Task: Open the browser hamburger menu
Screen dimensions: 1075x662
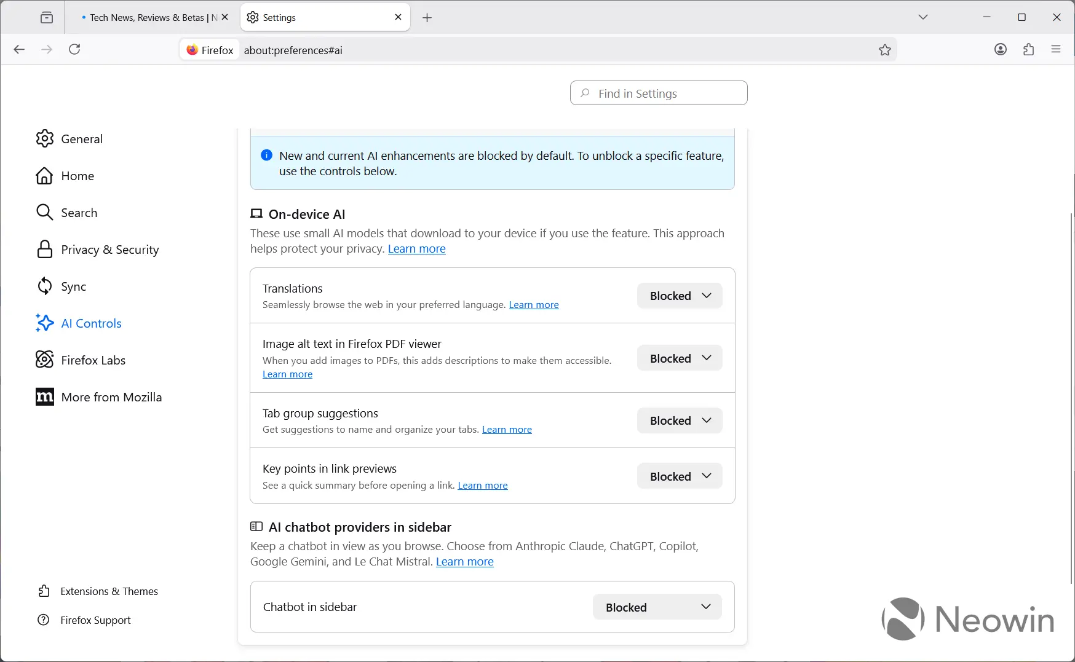Action: [x=1056, y=49]
